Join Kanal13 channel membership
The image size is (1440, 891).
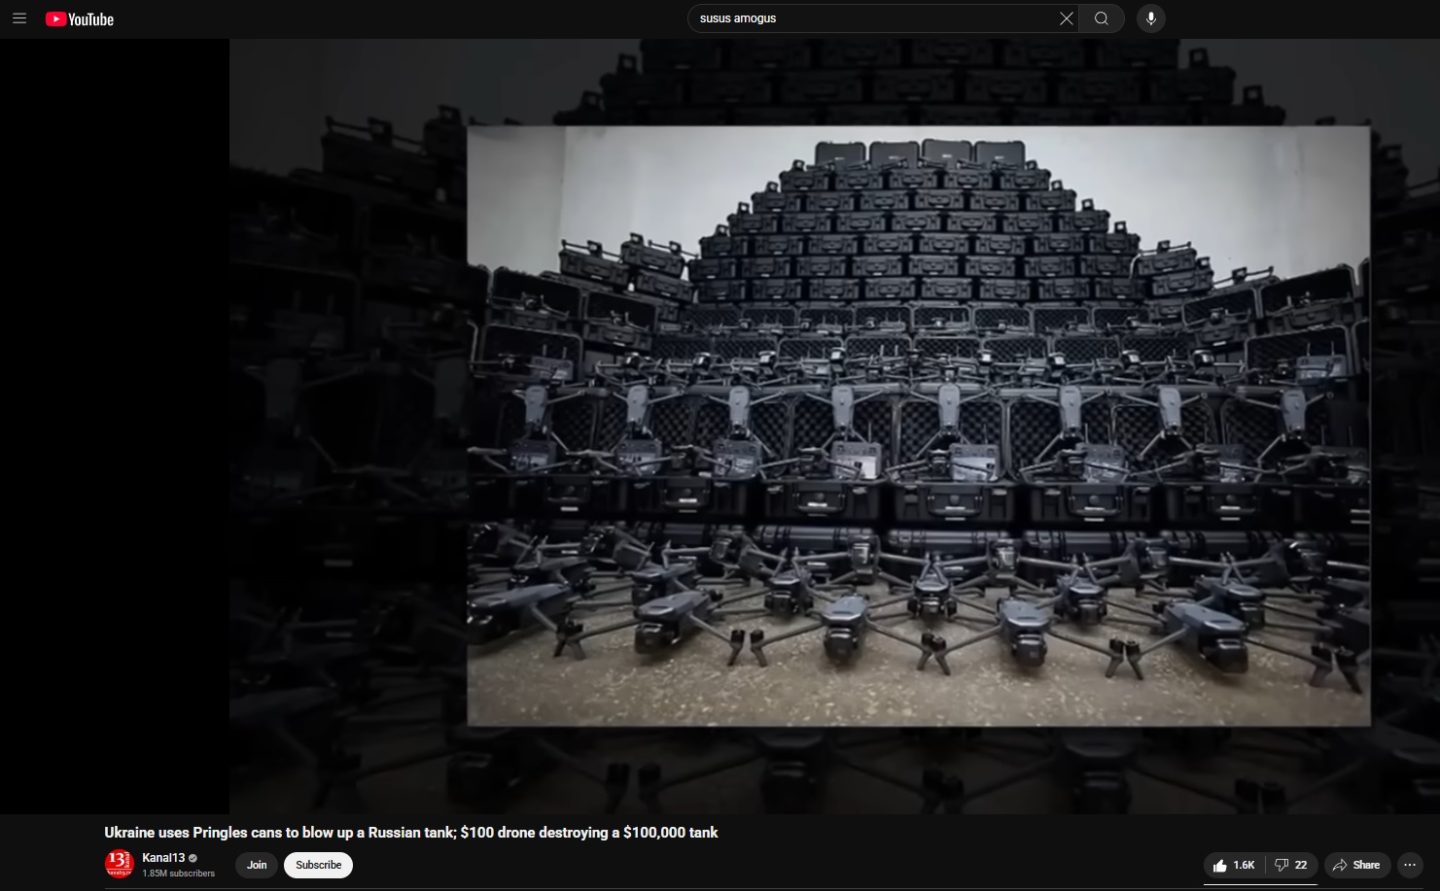coord(257,865)
